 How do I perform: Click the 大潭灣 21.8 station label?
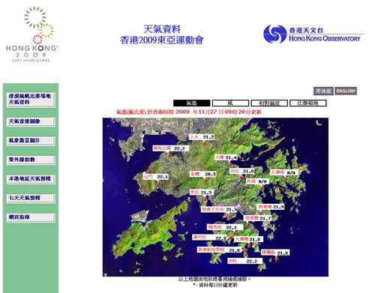248,240
